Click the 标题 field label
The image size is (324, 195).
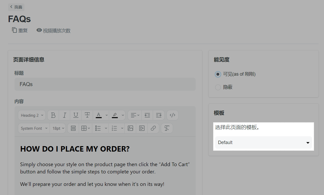coord(19,73)
